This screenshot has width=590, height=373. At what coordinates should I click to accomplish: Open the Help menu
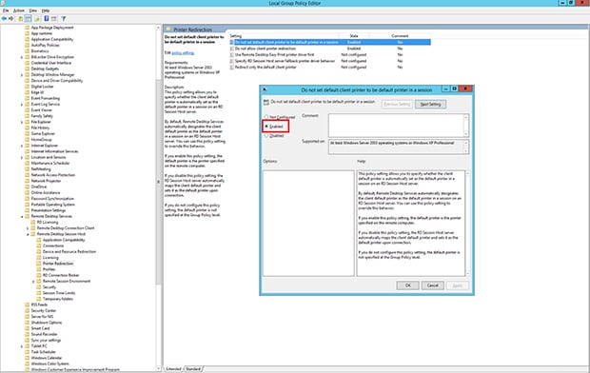(x=46, y=10)
